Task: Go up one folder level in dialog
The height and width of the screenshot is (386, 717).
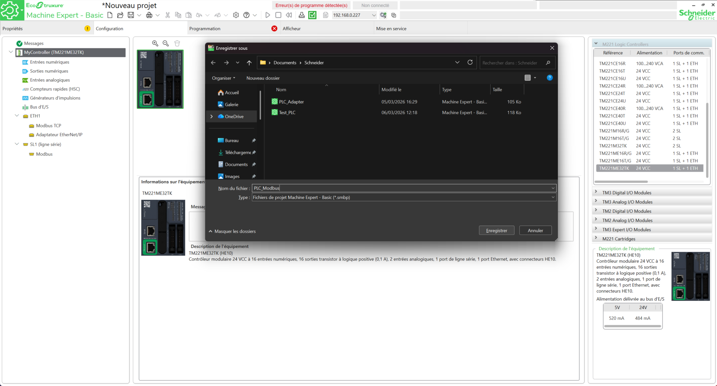Action: point(249,62)
